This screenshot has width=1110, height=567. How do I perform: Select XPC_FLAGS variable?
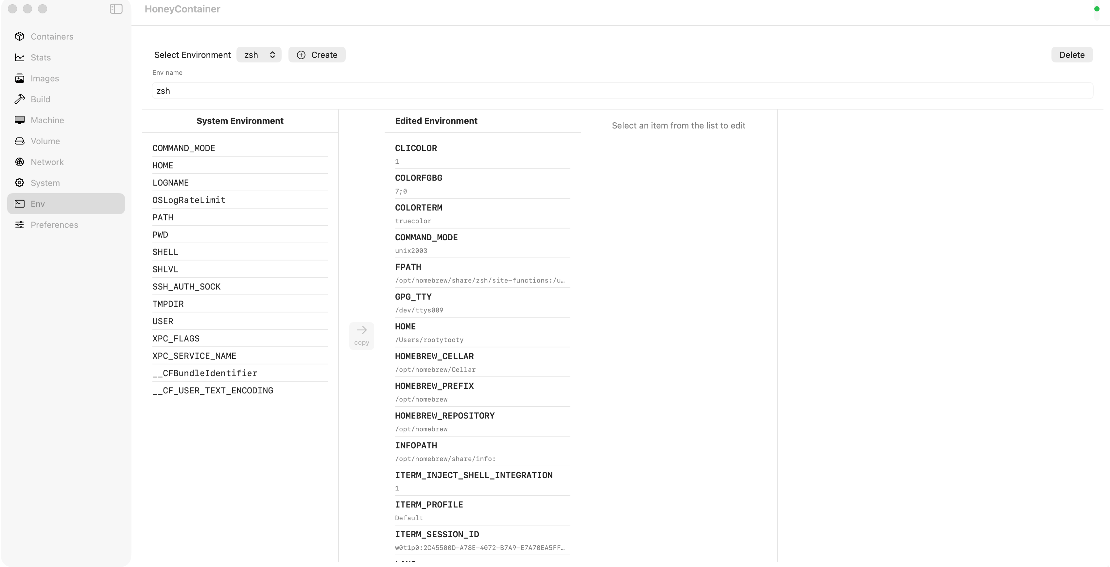tap(240, 339)
